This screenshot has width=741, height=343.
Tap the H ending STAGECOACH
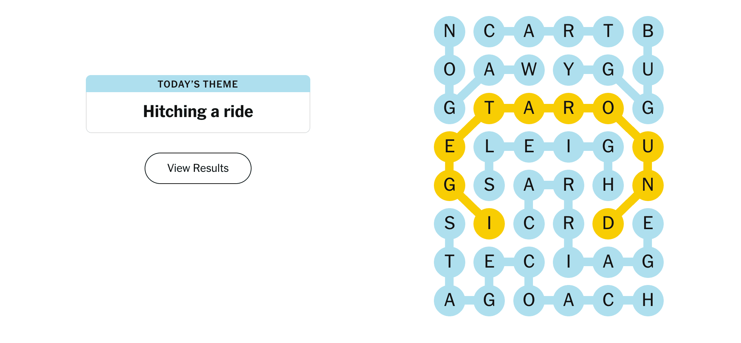tap(648, 300)
